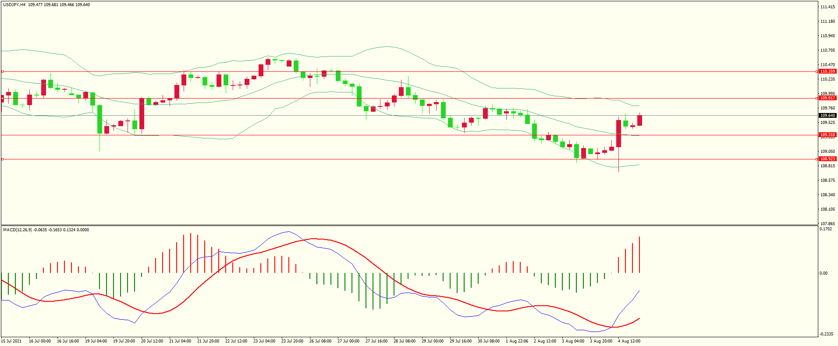The image size is (838, 346).
Task: Click the 107.865 value on price axis
Action: pyautogui.click(x=827, y=223)
